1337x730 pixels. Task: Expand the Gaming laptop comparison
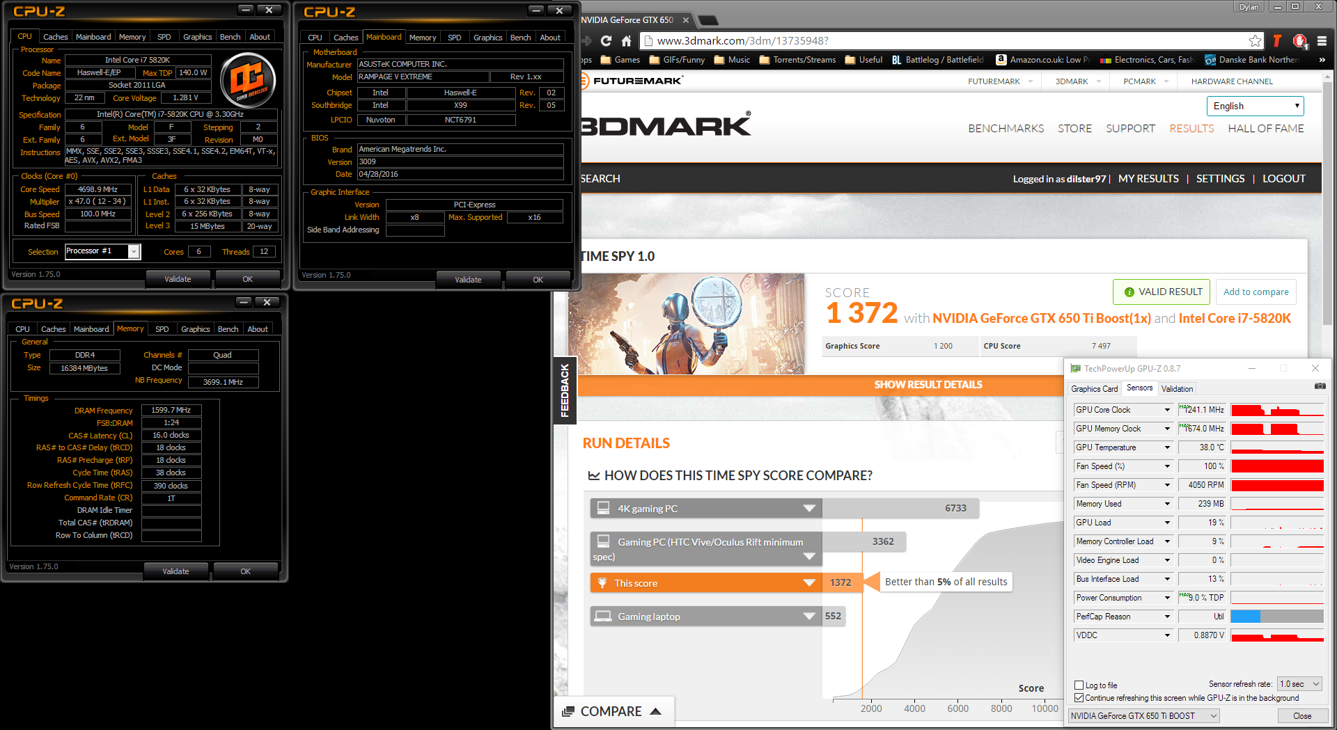point(809,616)
